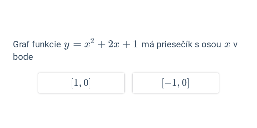Click the letter y in the equation
The height and width of the screenshot is (128, 257).
(x=66, y=46)
